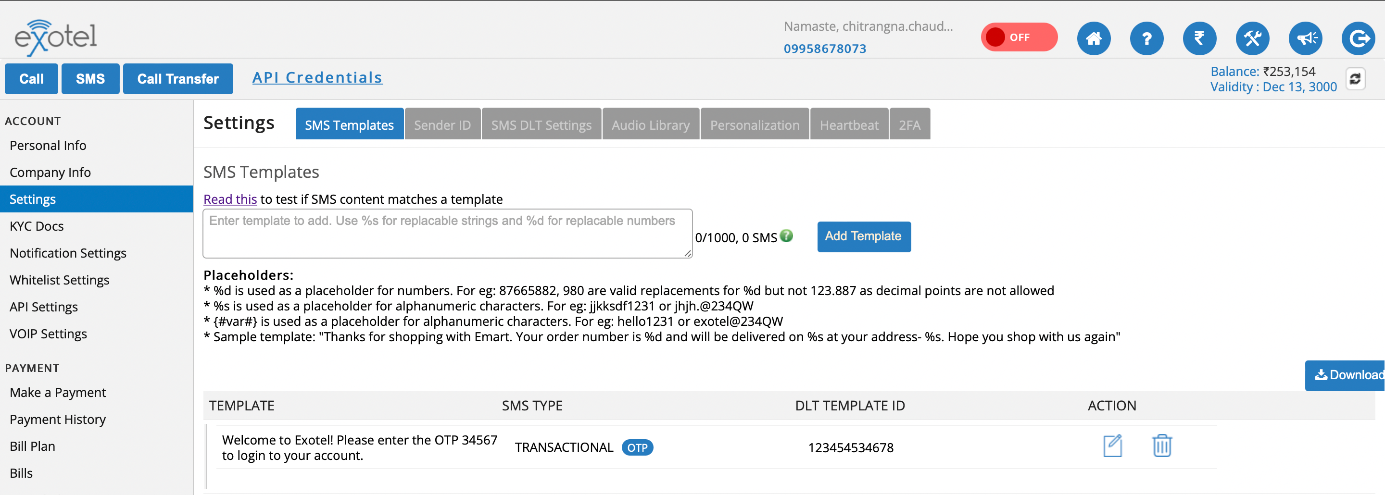Focus the template text entry box
The height and width of the screenshot is (495, 1385).
pos(447,234)
